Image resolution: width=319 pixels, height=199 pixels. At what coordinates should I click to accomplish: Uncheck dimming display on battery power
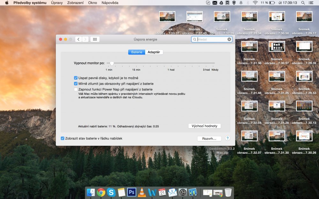76,83
